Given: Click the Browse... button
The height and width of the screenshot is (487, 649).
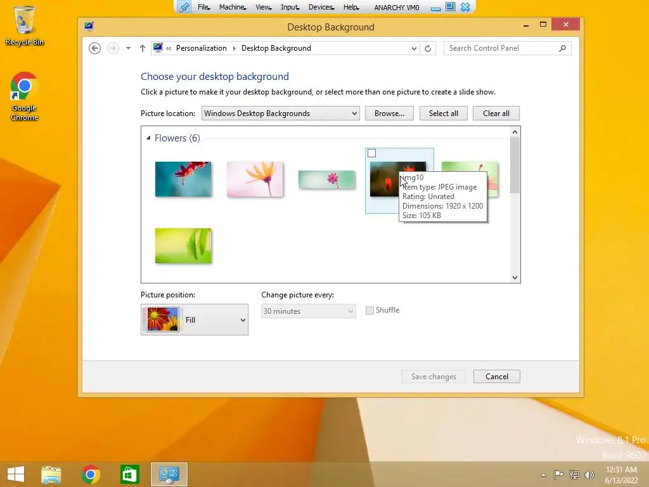Looking at the screenshot, I should (390, 114).
